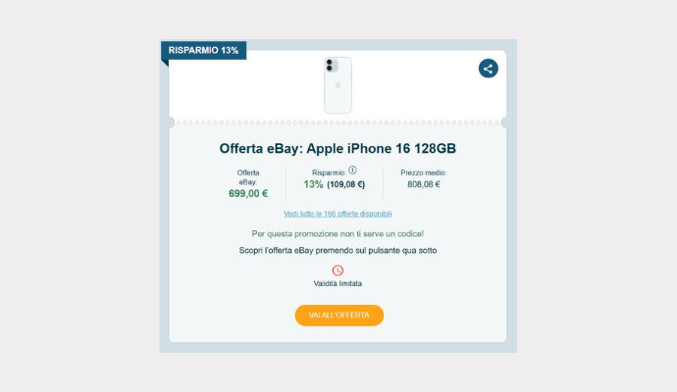Click the RISPARMIO 13% ribbon badge
Image resolution: width=677 pixels, height=392 pixels.
(x=203, y=50)
